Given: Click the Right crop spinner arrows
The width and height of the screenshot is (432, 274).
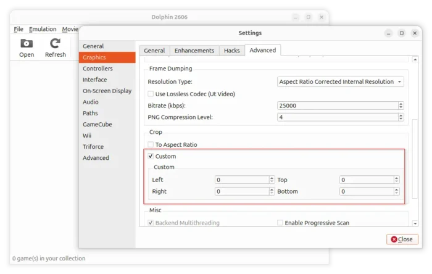Looking at the screenshot, I should tap(272, 191).
